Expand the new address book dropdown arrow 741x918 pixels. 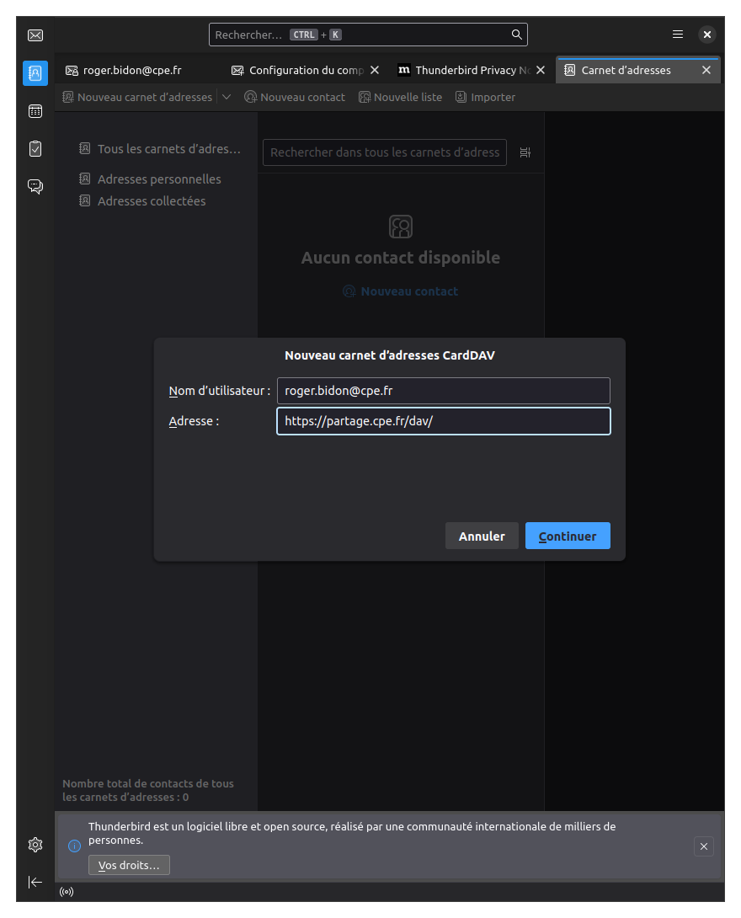click(x=227, y=97)
